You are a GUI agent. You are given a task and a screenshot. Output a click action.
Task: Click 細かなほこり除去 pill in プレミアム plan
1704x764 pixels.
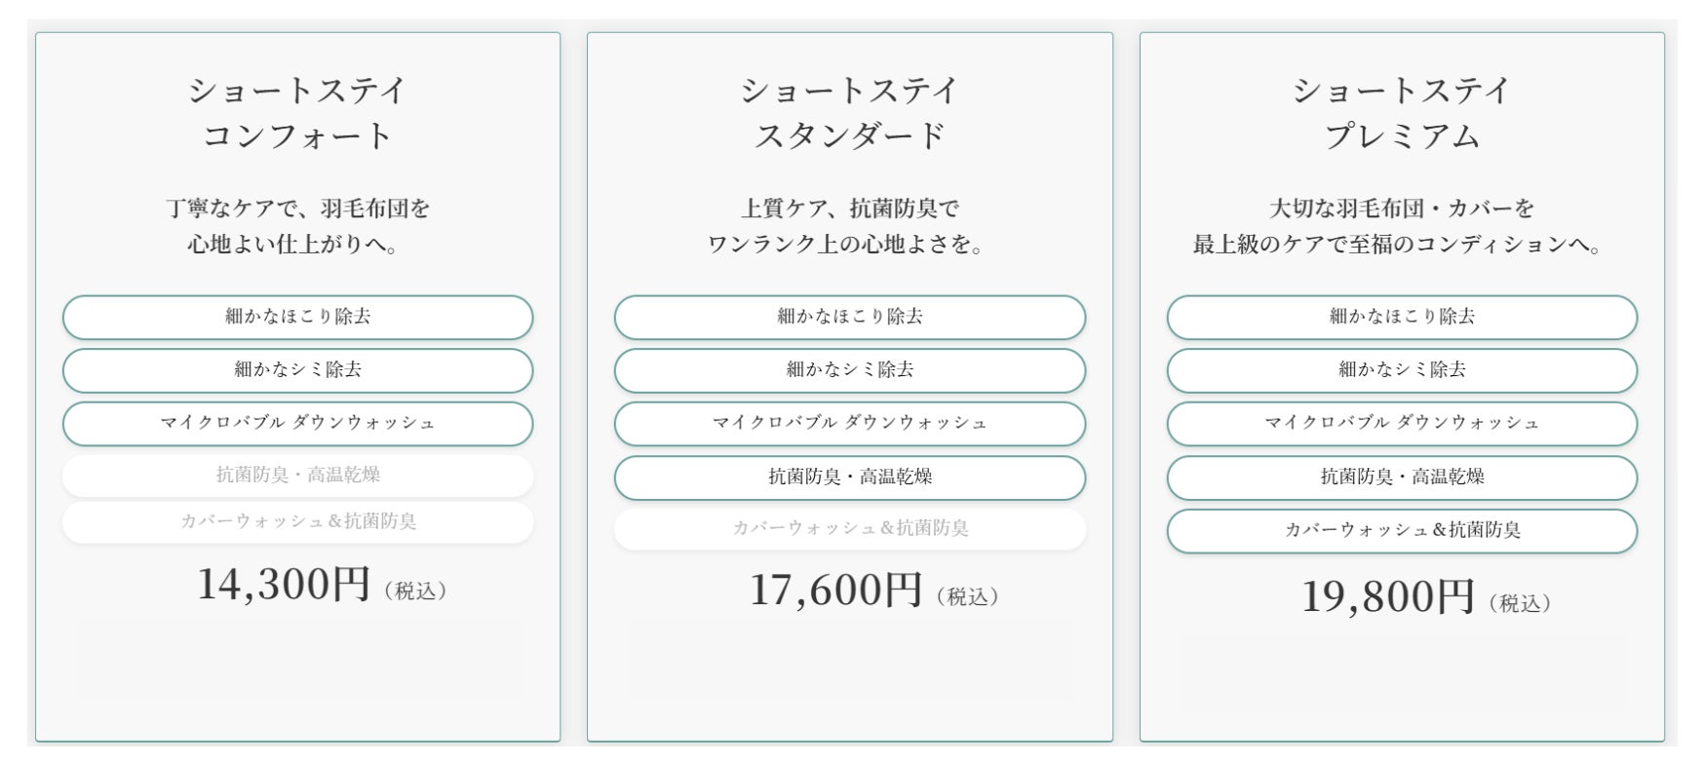[1402, 317]
